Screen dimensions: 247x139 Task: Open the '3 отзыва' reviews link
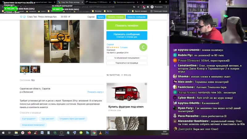(x=124, y=47)
